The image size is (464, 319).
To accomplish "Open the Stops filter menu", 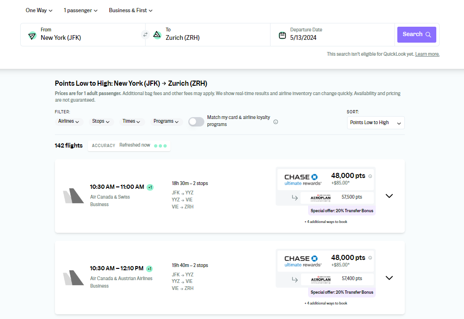I will pos(101,121).
